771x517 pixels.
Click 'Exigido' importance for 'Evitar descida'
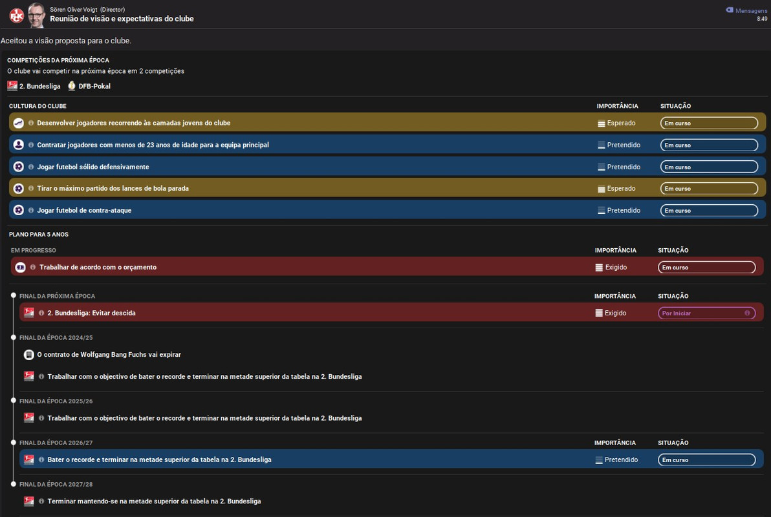pyautogui.click(x=611, y=313)
